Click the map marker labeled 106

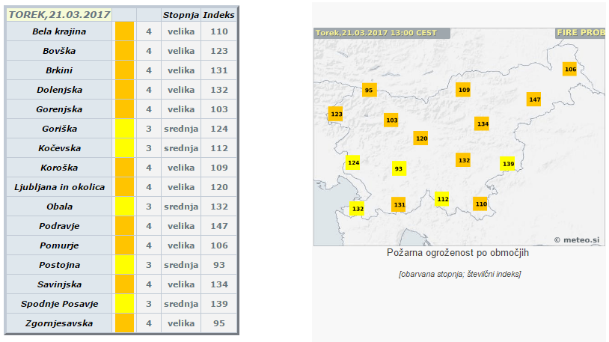click(x=570, y=69)
